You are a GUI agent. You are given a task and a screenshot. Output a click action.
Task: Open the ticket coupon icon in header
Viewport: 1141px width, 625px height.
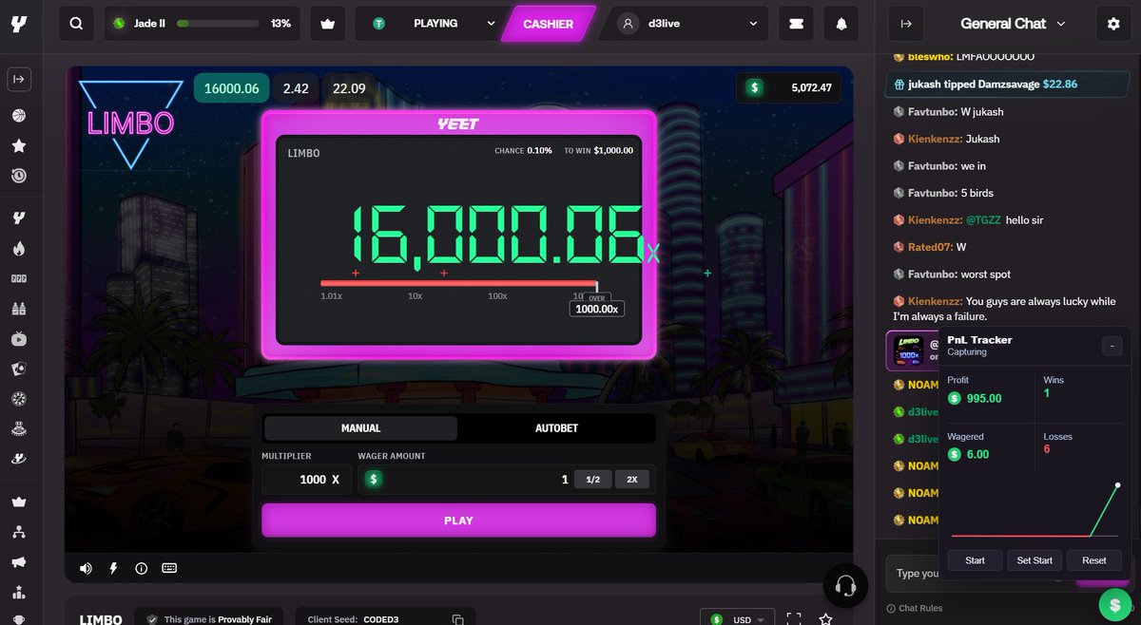pos(796,24)
